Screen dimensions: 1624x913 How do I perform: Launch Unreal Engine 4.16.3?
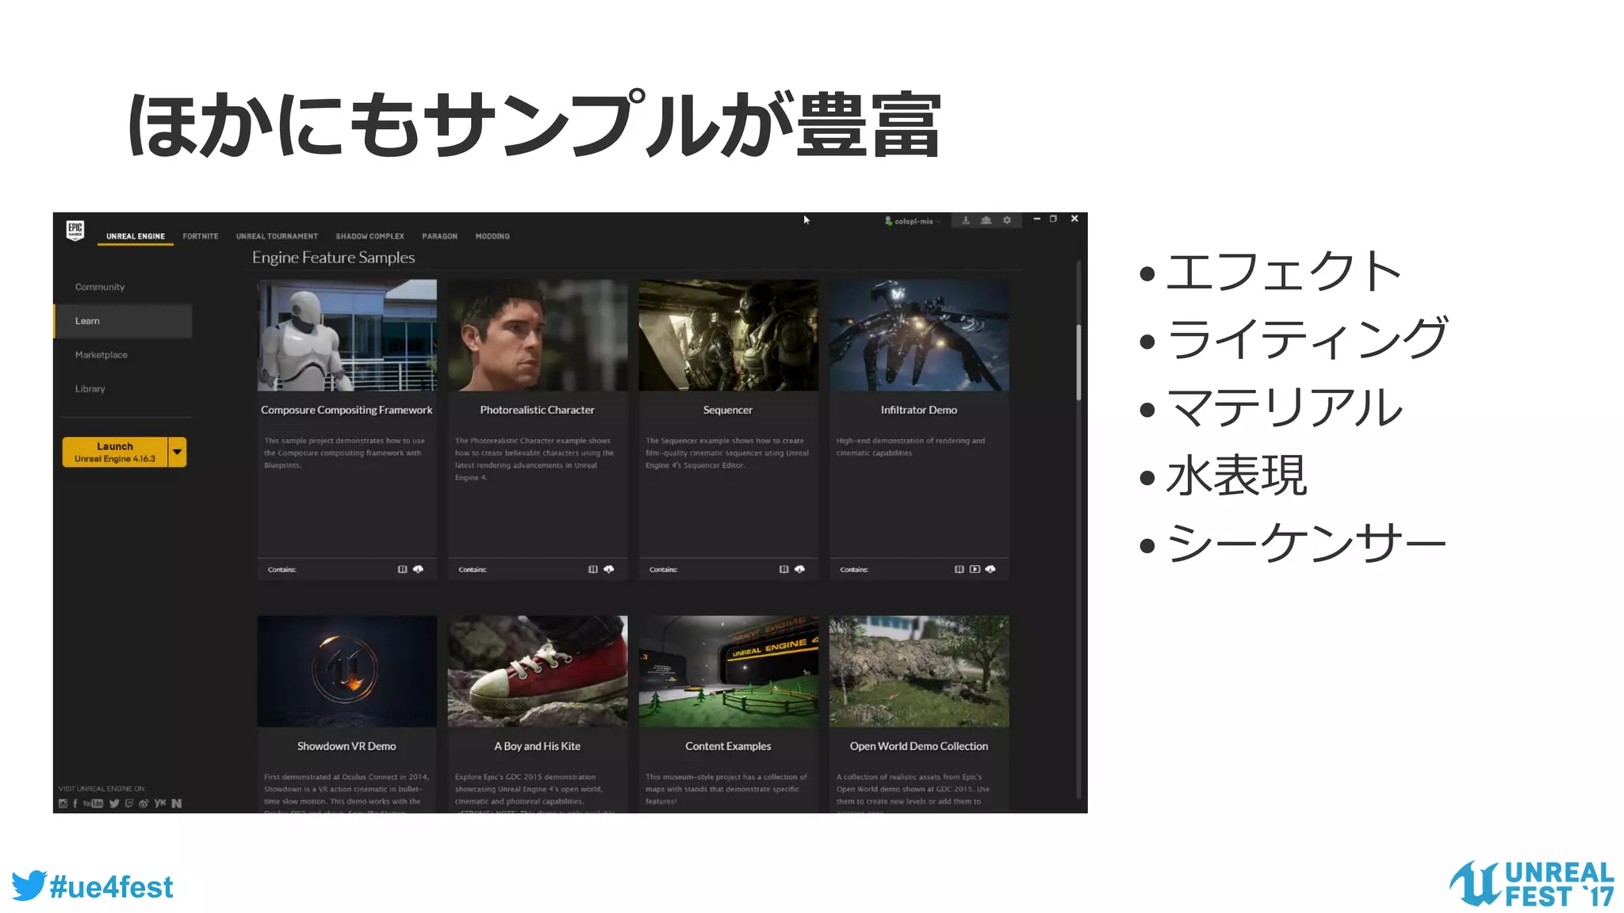coord(115,453)
